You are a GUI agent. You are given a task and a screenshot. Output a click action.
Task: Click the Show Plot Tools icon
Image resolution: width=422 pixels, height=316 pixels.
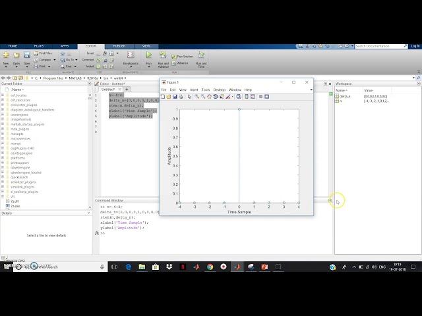(x=266, y=97)
